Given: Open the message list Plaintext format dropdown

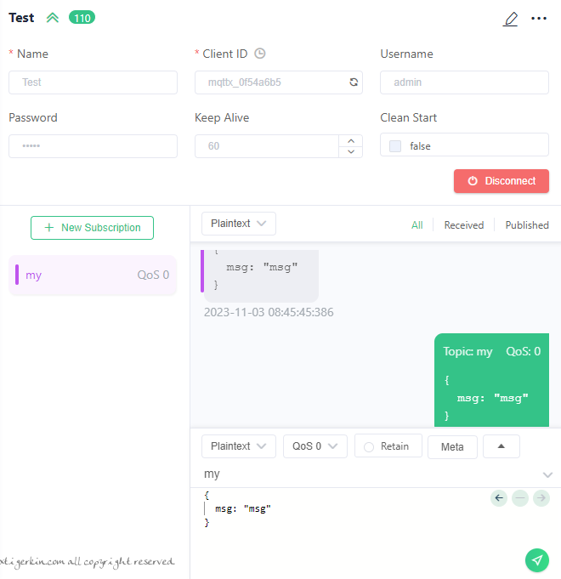Looking at the screenshot, I should [x=239, y=224].
